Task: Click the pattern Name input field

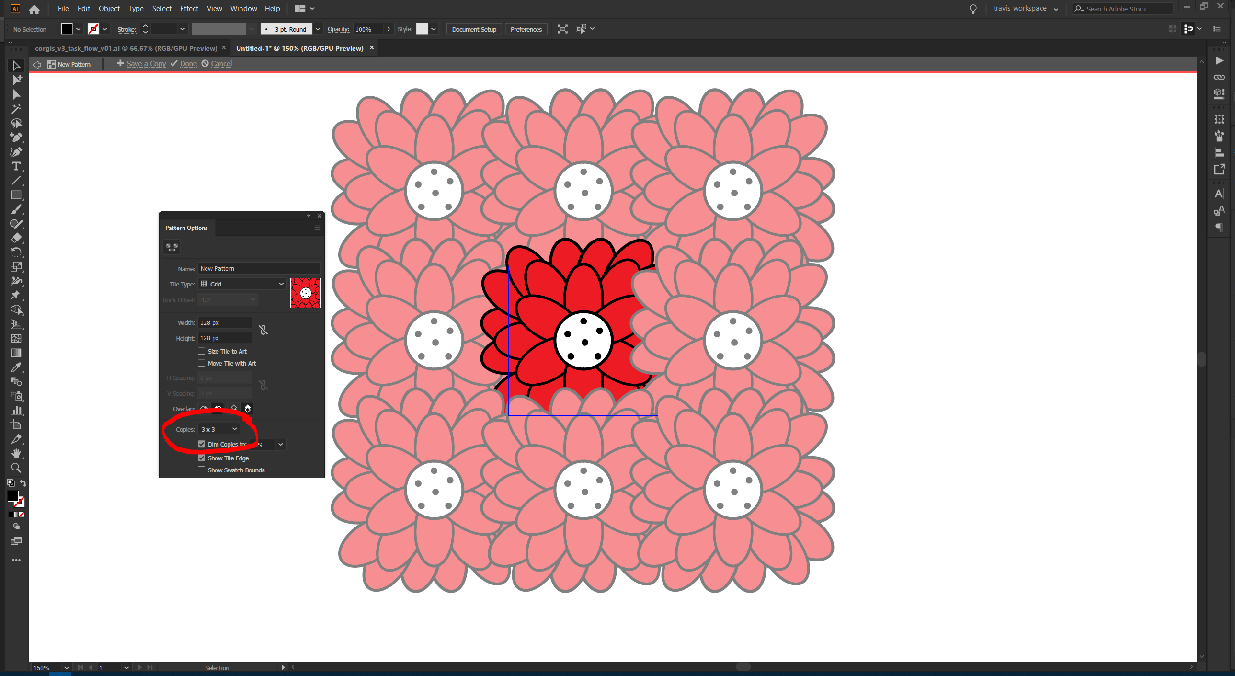Action: click(259, 268)
